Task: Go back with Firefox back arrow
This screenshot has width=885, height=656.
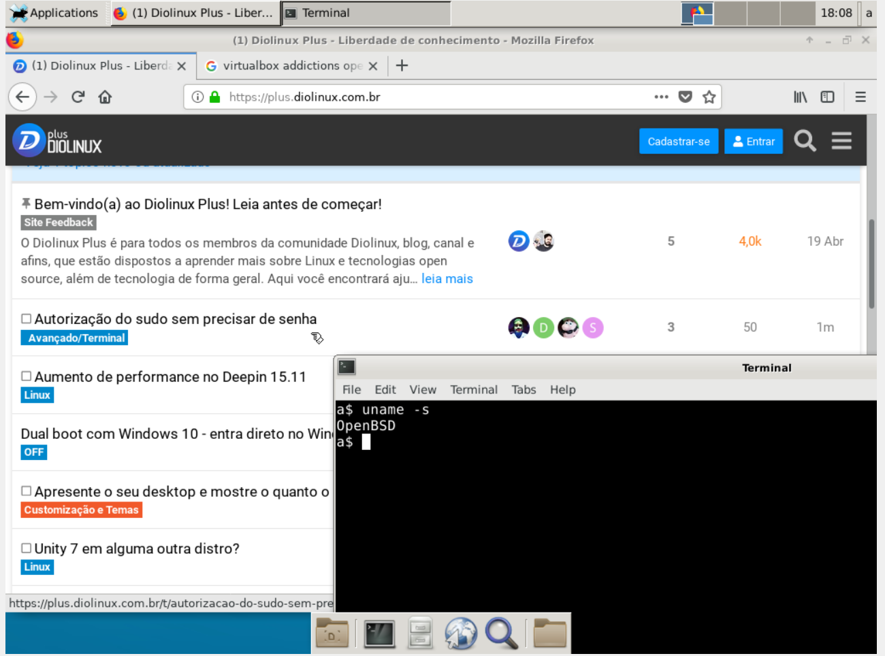Action: [x=22, y=97]
